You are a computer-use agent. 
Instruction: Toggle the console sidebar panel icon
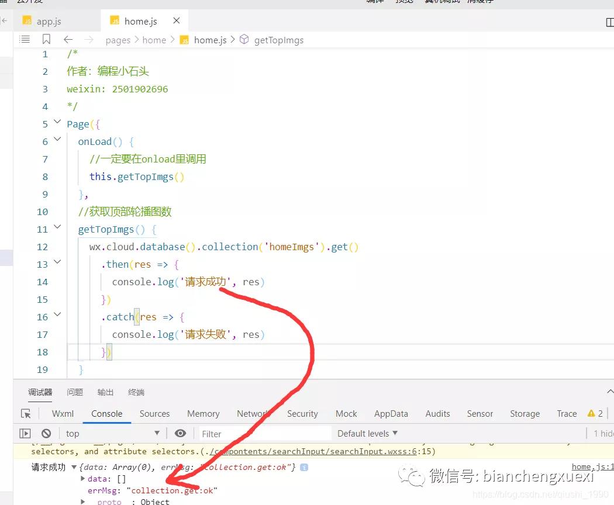[x=25, y=434]
